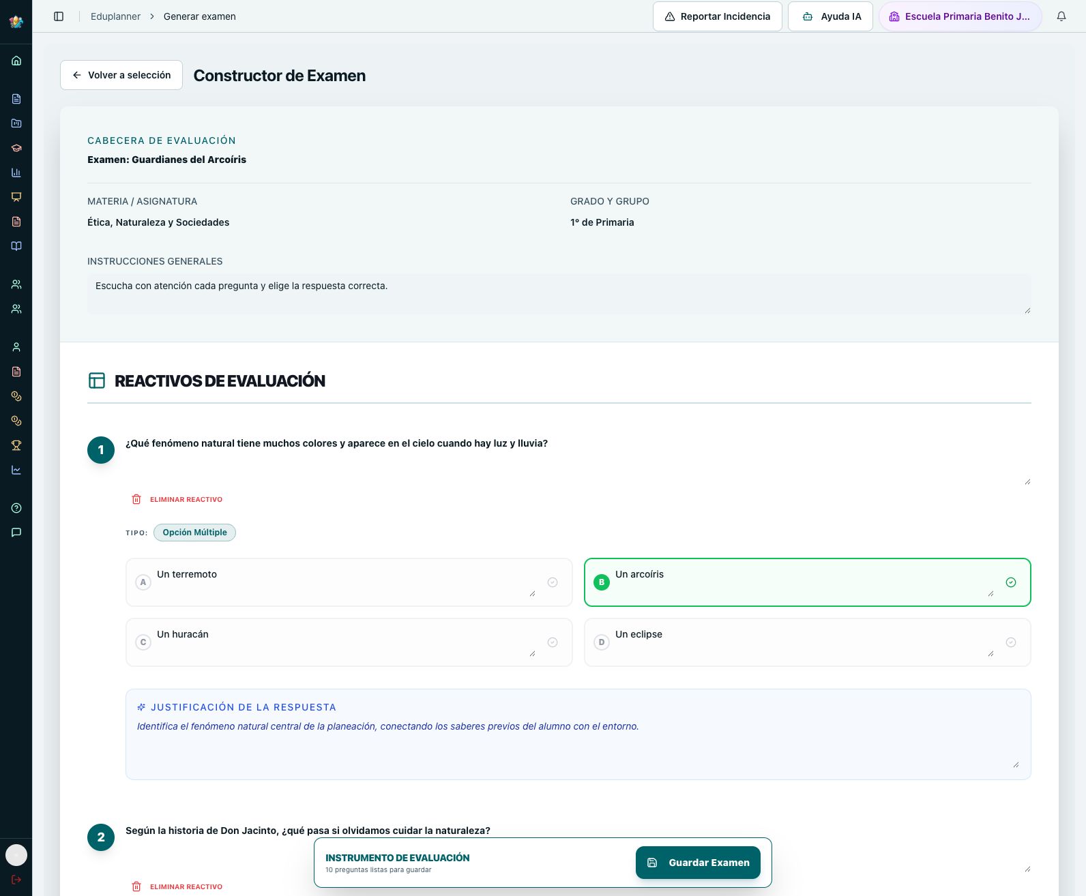
Task: Open the chat bubble sidebar icon
Action: tap(16, 533)
